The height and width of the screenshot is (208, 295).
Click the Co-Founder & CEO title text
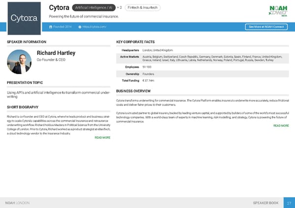click(x=51, y=60)
